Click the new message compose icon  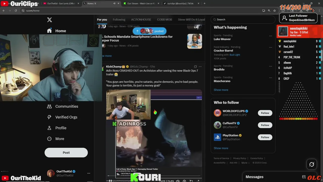[304, 177]
